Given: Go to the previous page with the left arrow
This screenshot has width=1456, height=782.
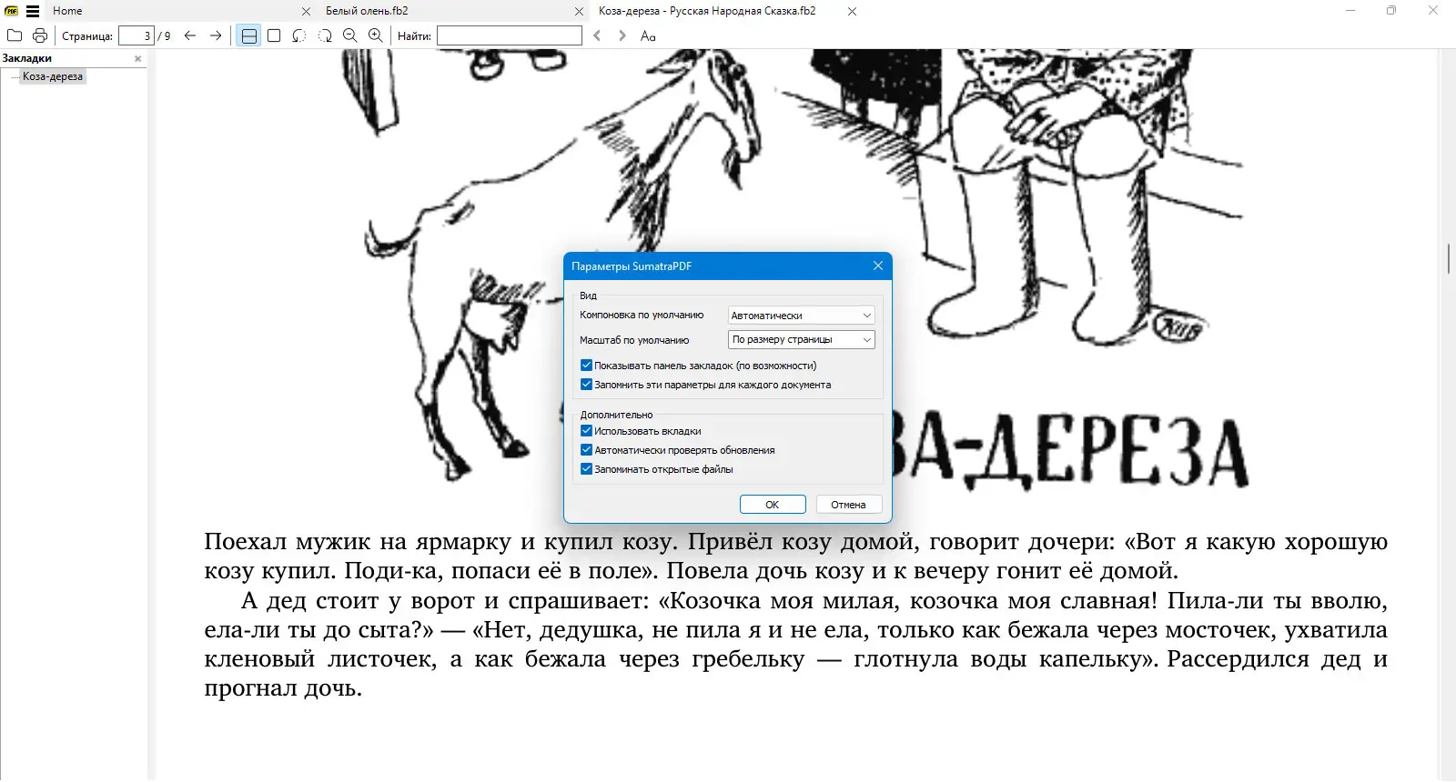Looking at the screenshot, I should coord(190,35).
